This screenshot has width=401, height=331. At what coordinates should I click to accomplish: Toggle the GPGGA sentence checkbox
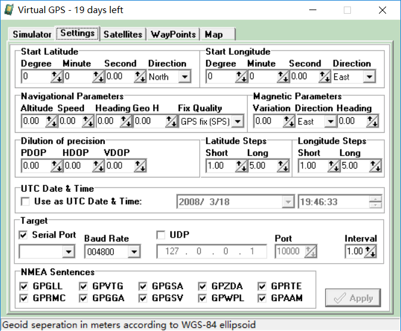click(x=83, y=298)
